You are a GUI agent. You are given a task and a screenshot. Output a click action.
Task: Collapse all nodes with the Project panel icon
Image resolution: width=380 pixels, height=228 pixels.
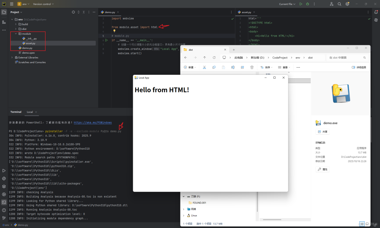[x=83, y=12]
